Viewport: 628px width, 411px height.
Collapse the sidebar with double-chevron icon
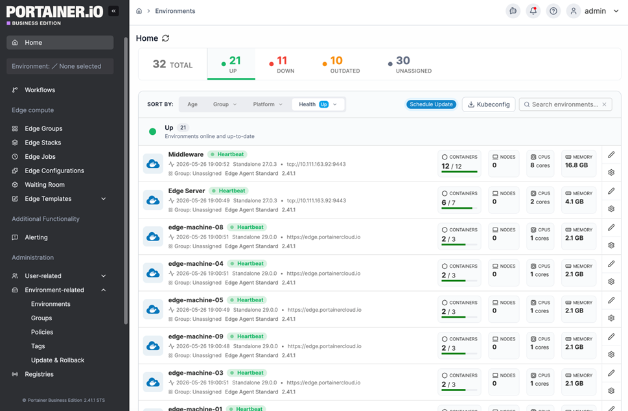tap(114, 11)
